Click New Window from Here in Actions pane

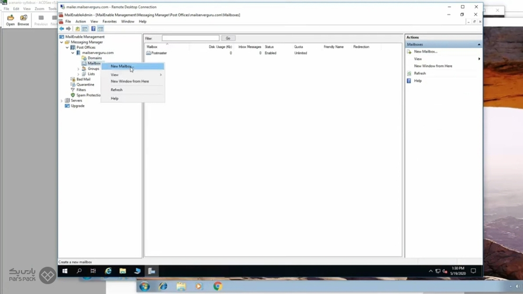click(x=433, y=66)
